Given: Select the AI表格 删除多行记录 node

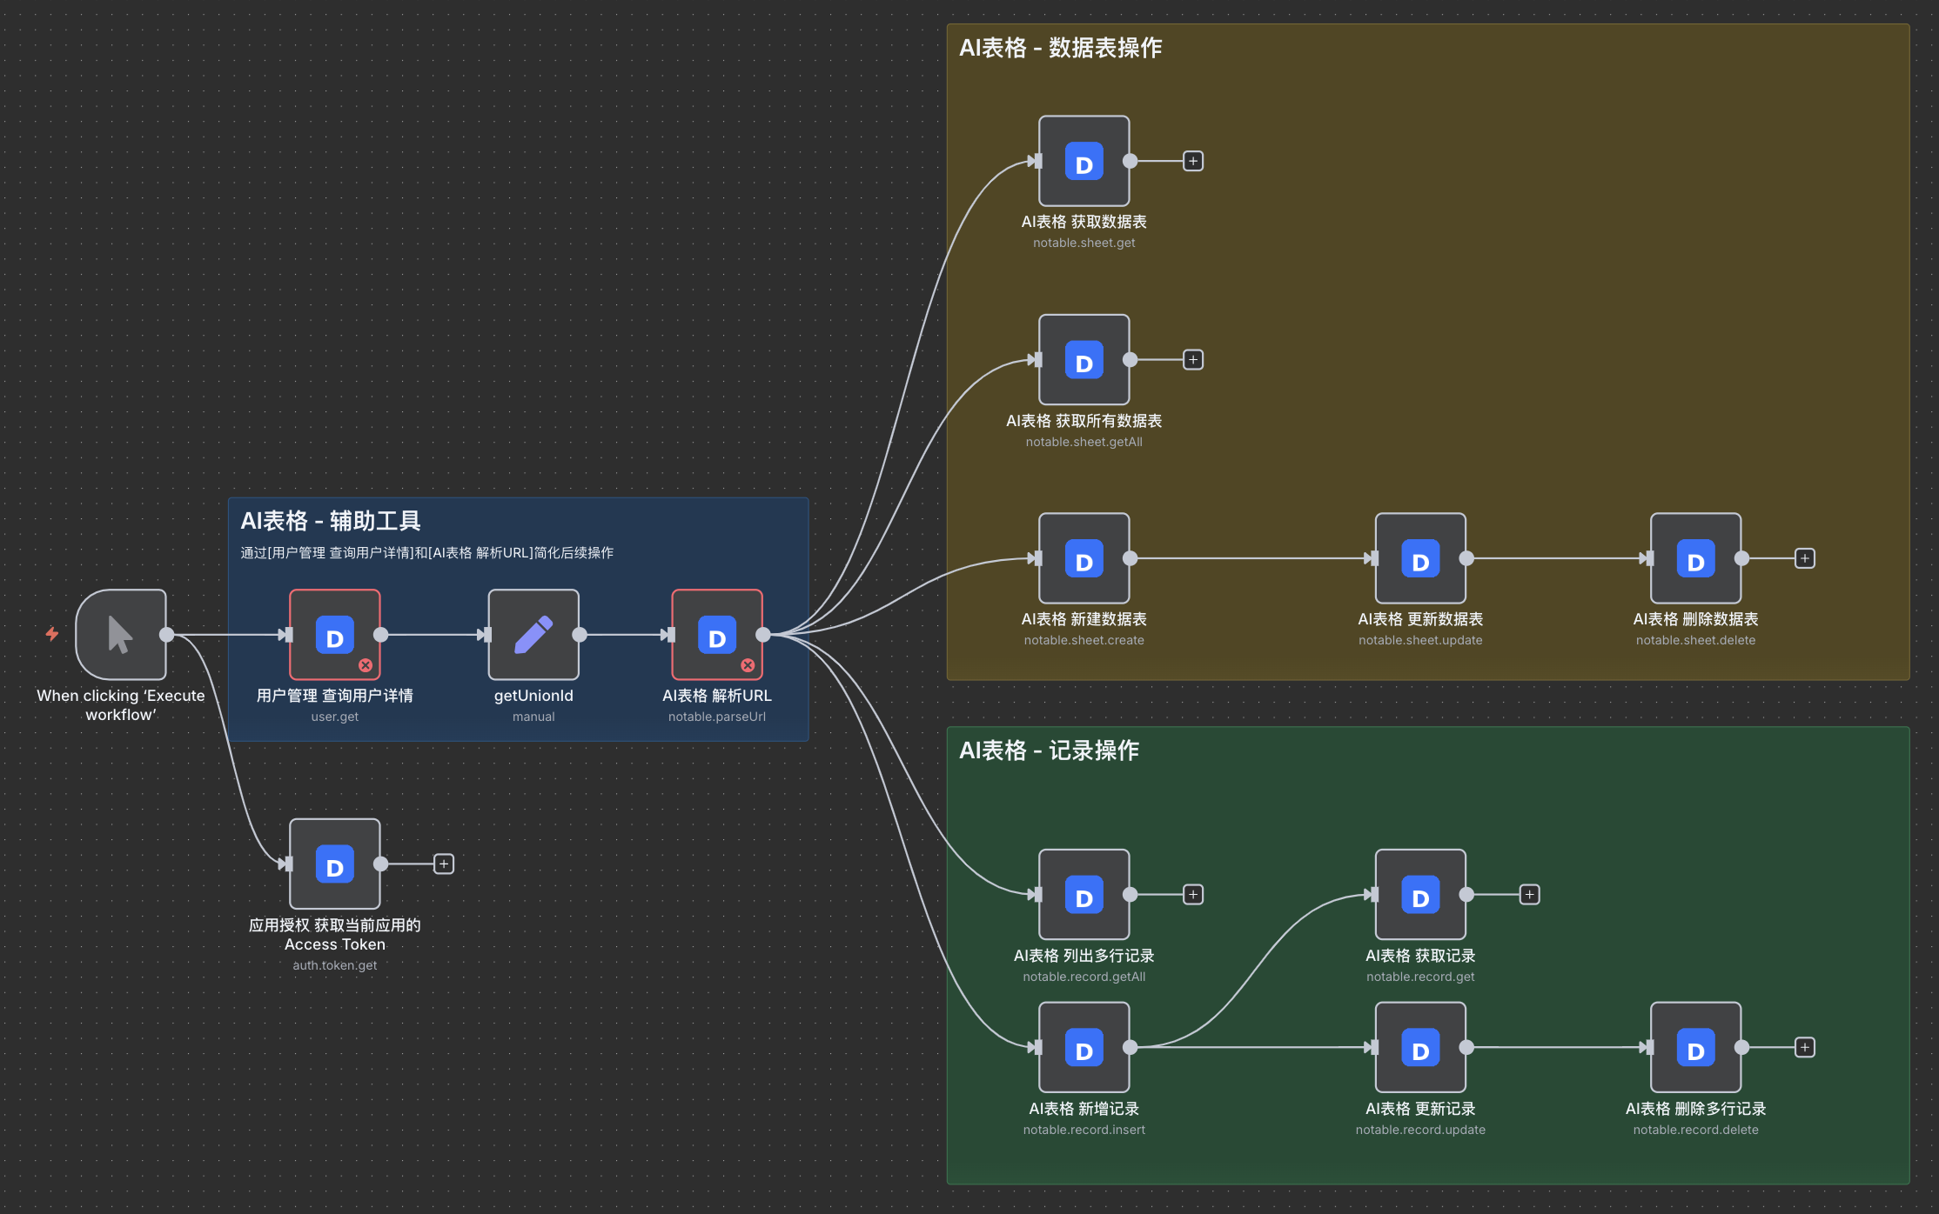Looking at the screenshot, I should click(x=1694, y=1048).
